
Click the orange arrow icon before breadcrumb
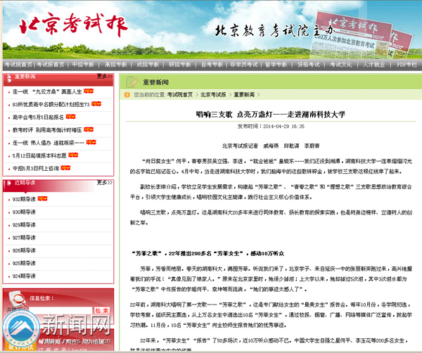pos(127,95)
